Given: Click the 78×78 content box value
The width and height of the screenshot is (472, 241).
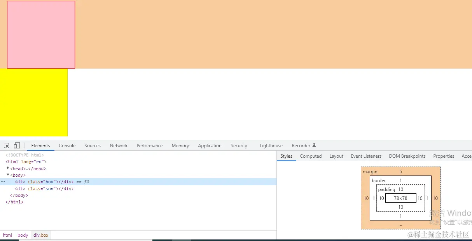Looking at the screenshot, I should pos(400,198).
